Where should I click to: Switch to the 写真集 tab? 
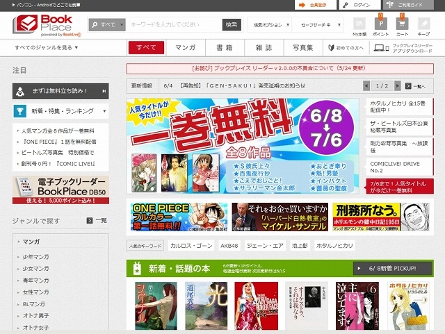[303, 47]
